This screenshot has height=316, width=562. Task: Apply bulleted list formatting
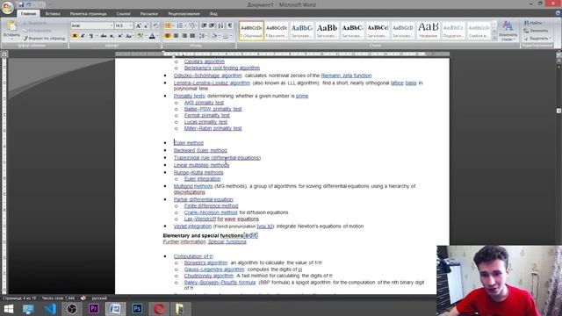pyautogui.click(x=168, y=25)
